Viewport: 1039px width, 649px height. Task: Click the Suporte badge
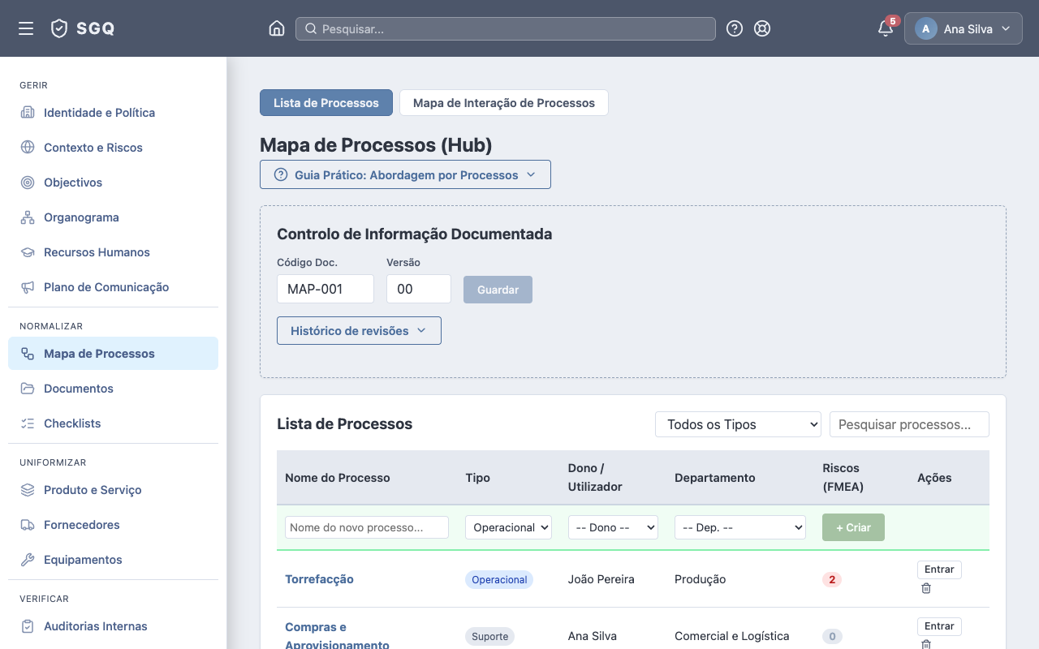coord(489,636)
